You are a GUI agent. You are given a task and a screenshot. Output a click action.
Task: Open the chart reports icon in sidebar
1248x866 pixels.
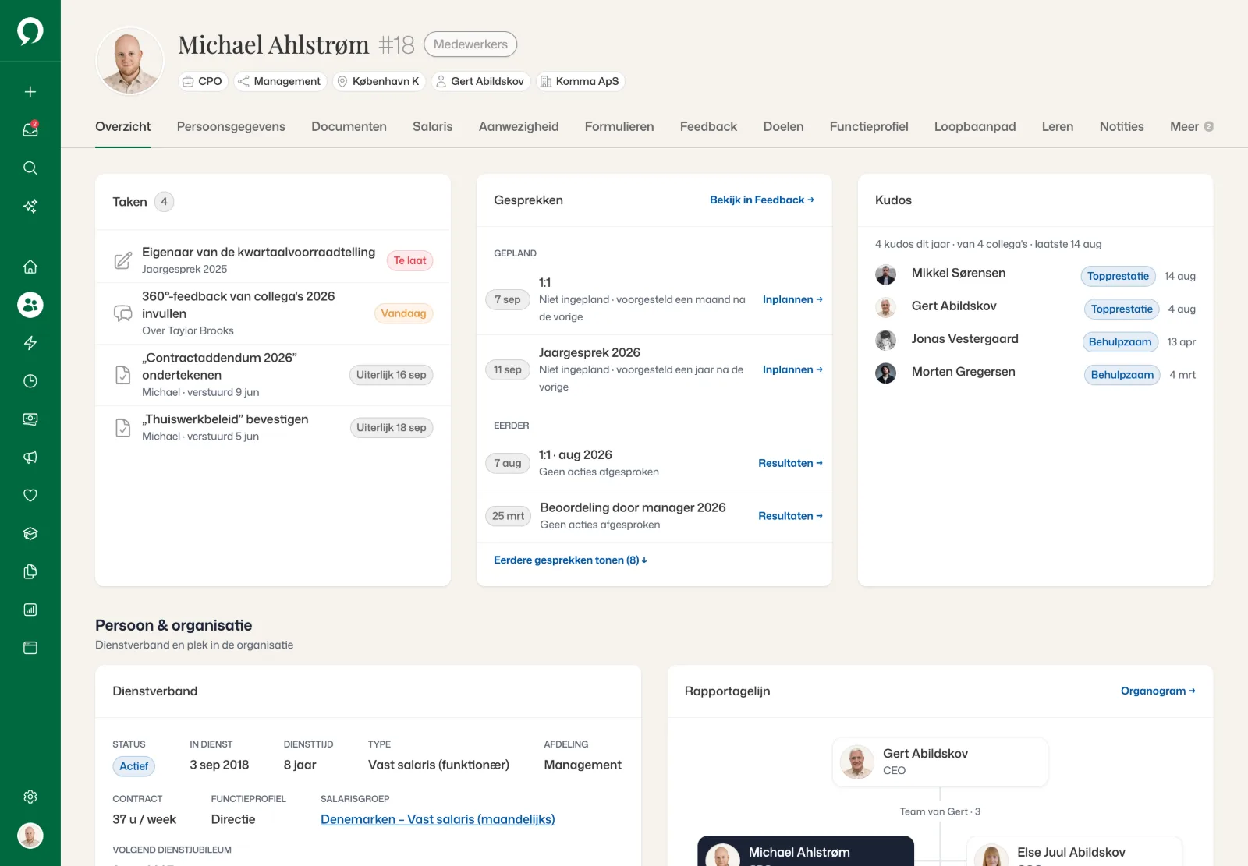coord(30,610)
